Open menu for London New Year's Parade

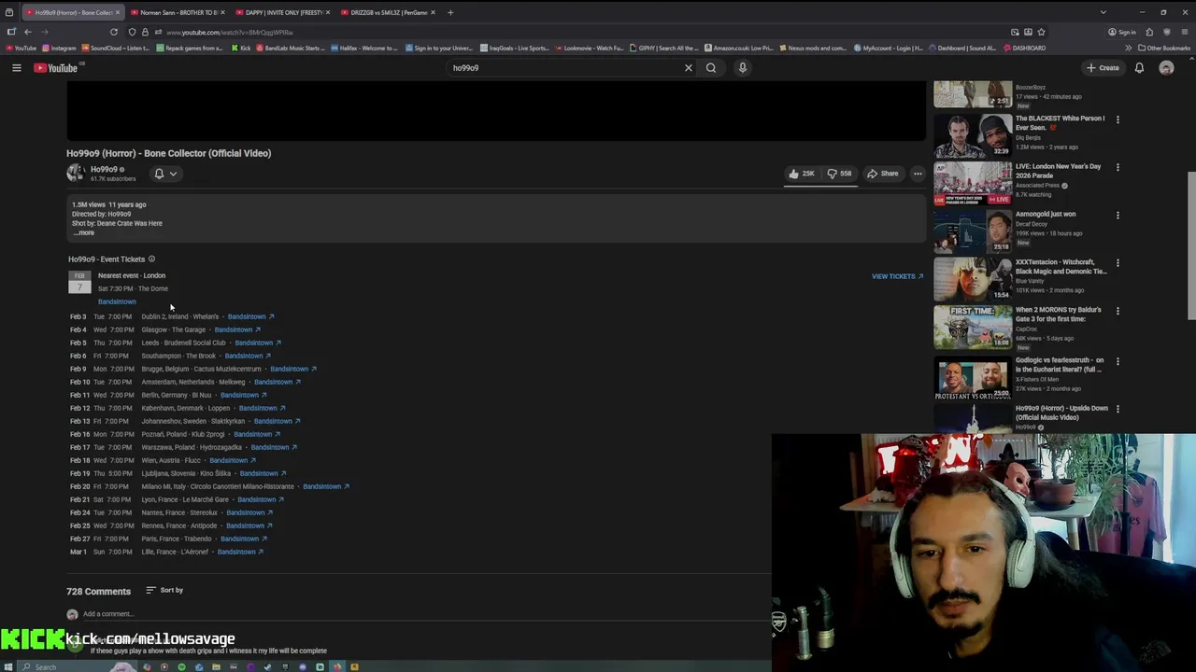[x=1118, y=167]
